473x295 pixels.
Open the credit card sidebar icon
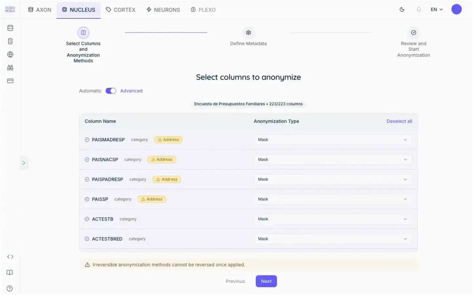tap(10, 81)
